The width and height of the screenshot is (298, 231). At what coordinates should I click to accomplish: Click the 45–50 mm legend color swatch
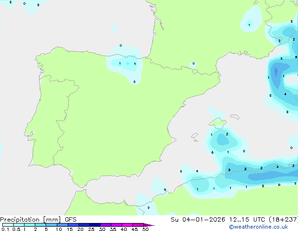pyautogui.click(x=138, y=225)
